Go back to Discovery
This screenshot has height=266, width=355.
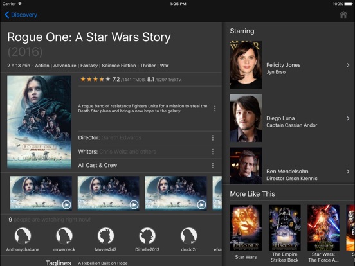tap(21, 15)
